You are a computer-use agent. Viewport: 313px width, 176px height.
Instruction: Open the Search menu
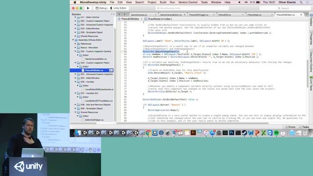139,2
